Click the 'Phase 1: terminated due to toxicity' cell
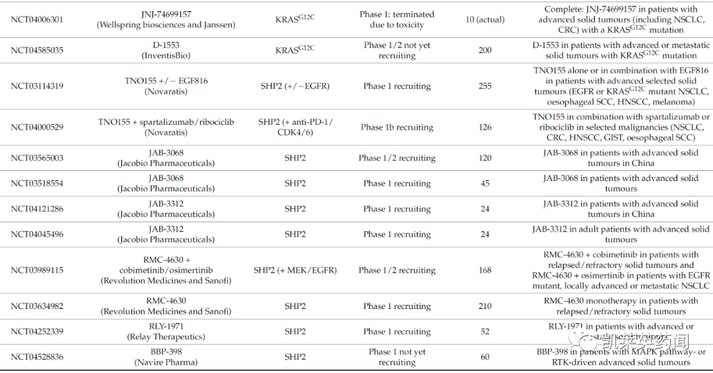 click(397, 20)
